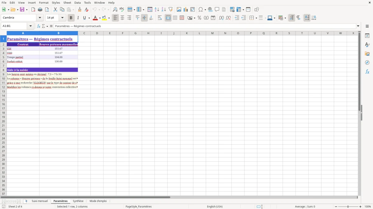Toggle Underline formatting
373x209 pixels.
pos(85,18)
